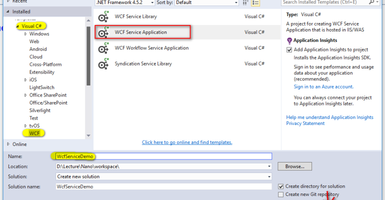Select the Extensibility category

41,72
